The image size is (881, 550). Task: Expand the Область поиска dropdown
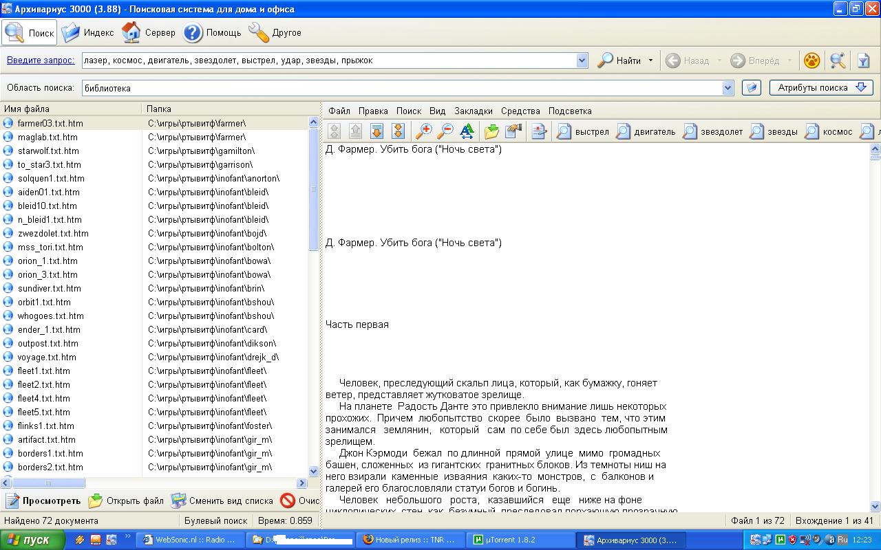[x=728, y=88]
